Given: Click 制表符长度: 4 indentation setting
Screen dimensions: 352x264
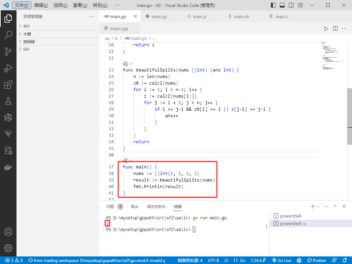Looking at the screenshot, I should tap(190, 261).
